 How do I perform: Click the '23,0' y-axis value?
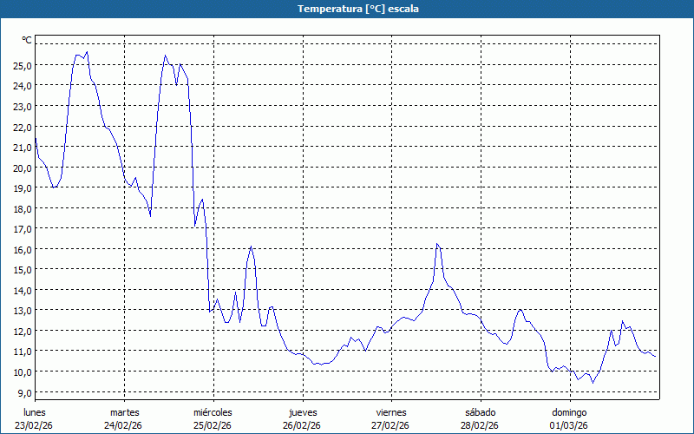pos(23,106)
